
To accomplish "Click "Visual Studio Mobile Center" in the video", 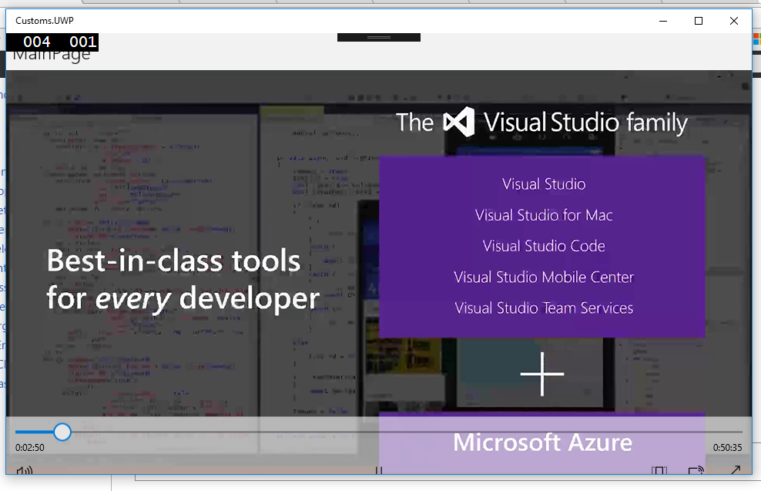I will coord(544,277).
